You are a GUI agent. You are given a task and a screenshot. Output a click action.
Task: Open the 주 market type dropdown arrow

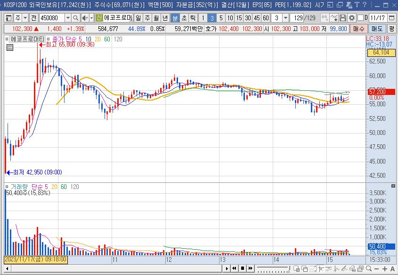click(x=25, y=18)
